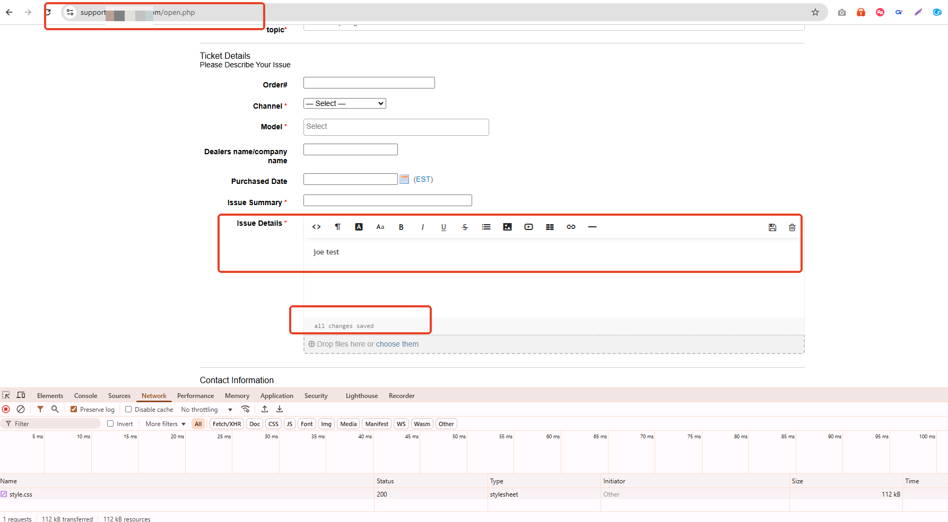The height and width of the screenshot is (522, 948).
Task: Switch to the Console tab
Action: pyautogui.click(x=85, y=396)
